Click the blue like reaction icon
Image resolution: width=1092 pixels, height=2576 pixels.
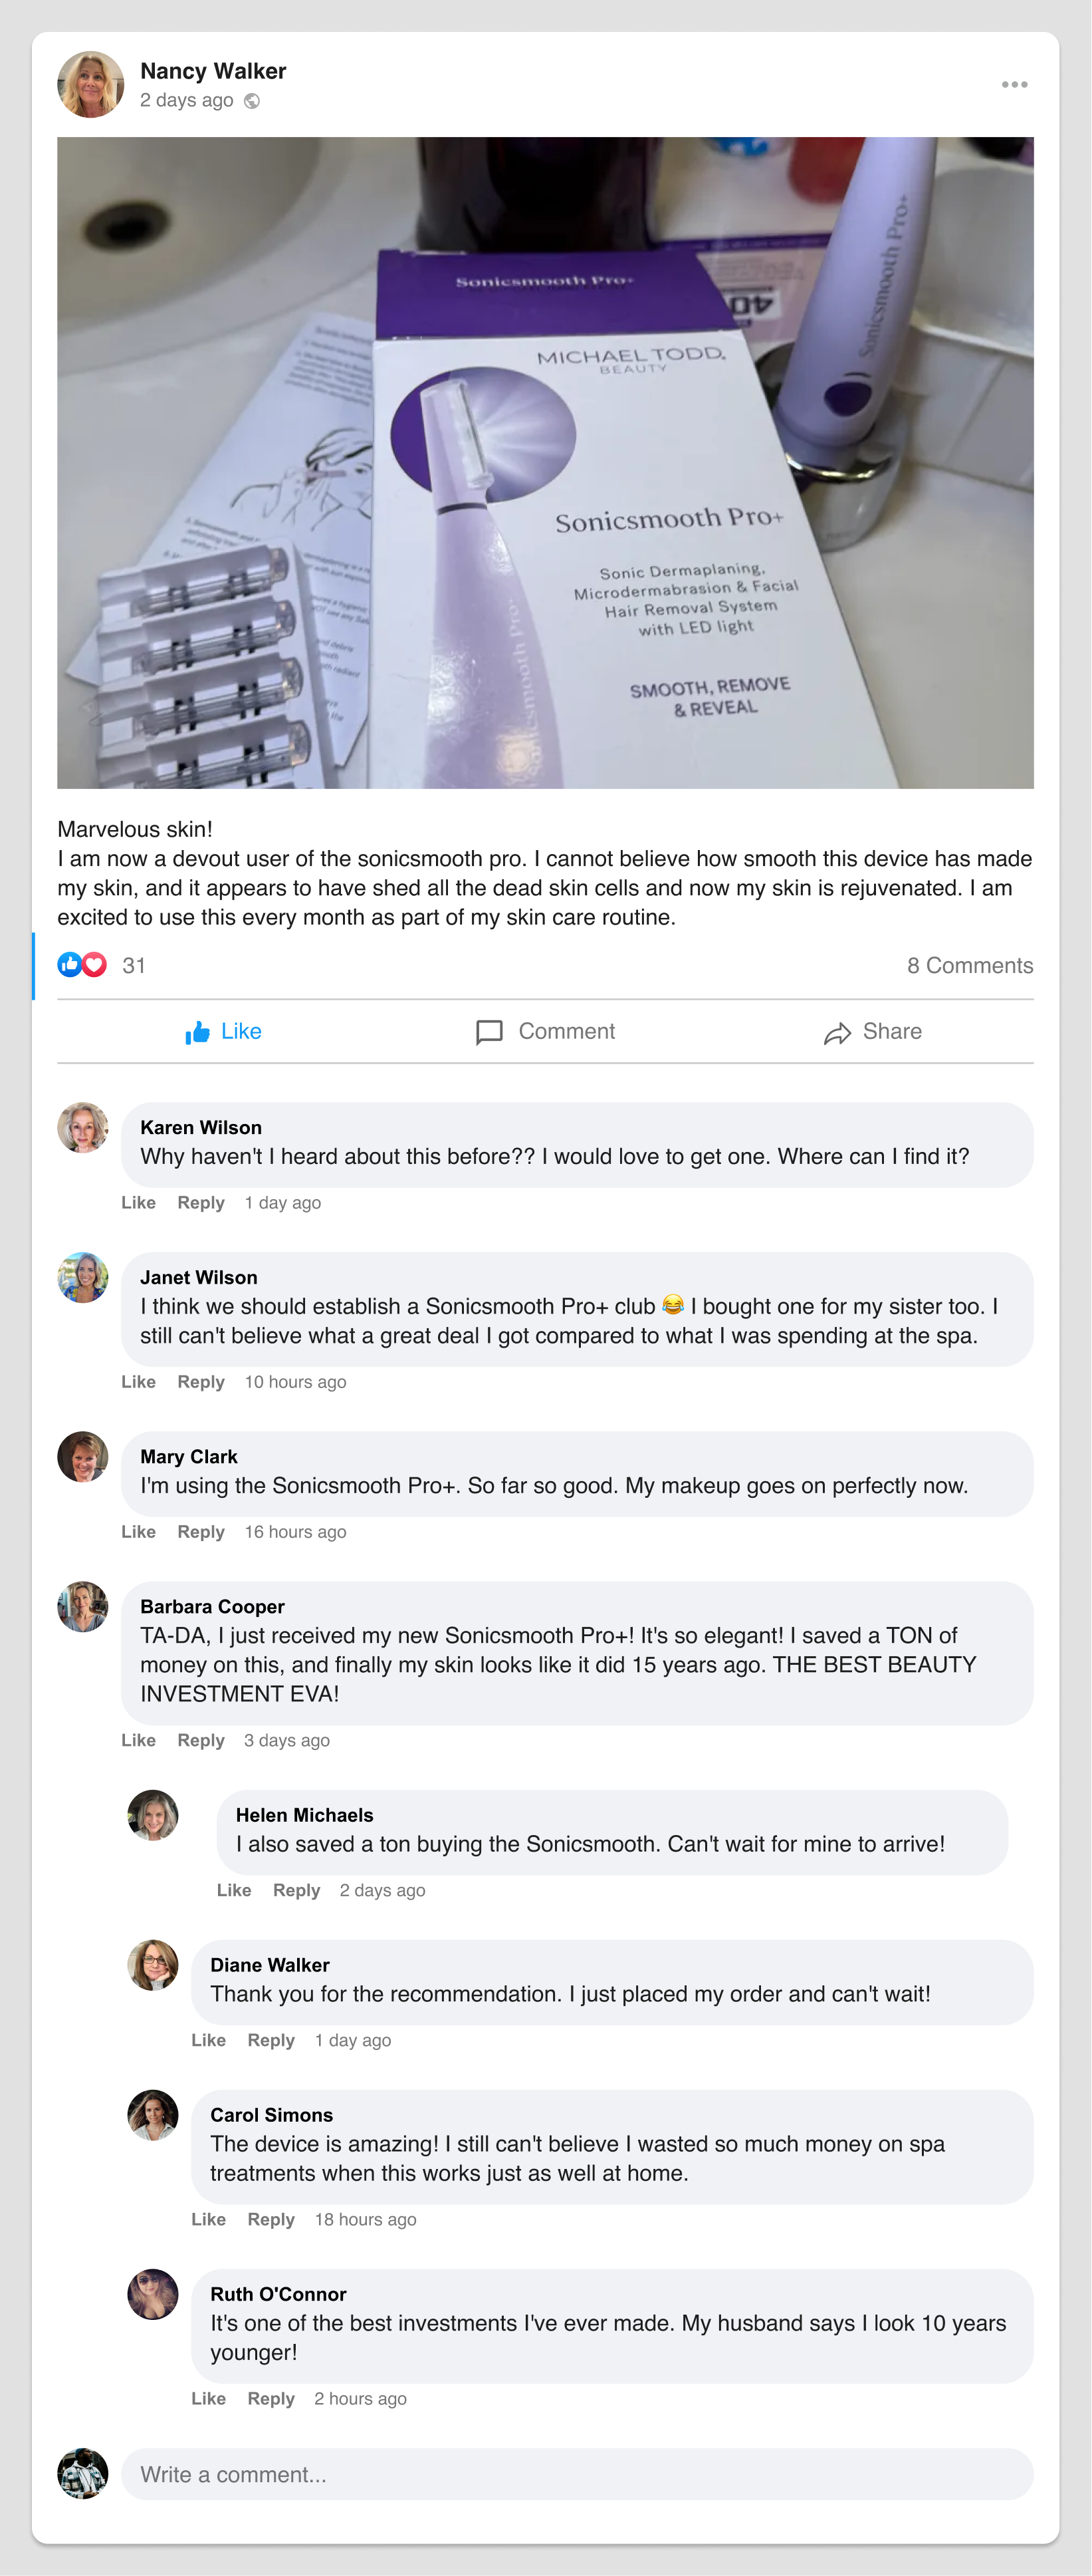(69, 964)
